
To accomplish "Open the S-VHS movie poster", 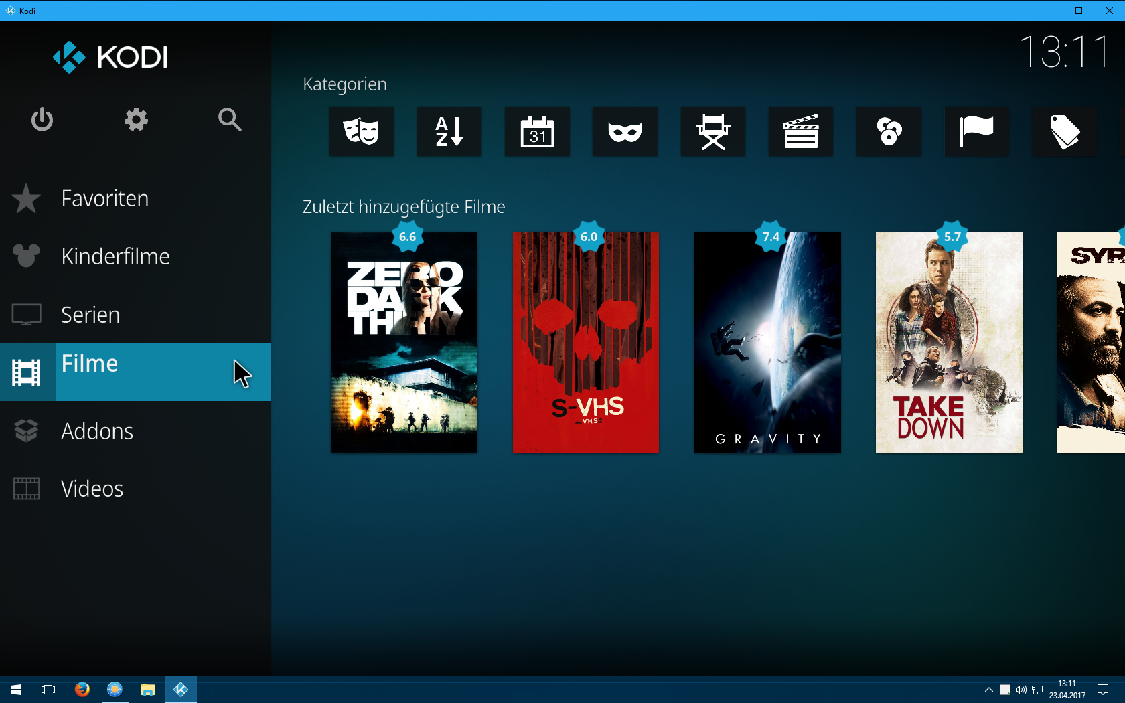I will tap(585, 342).
